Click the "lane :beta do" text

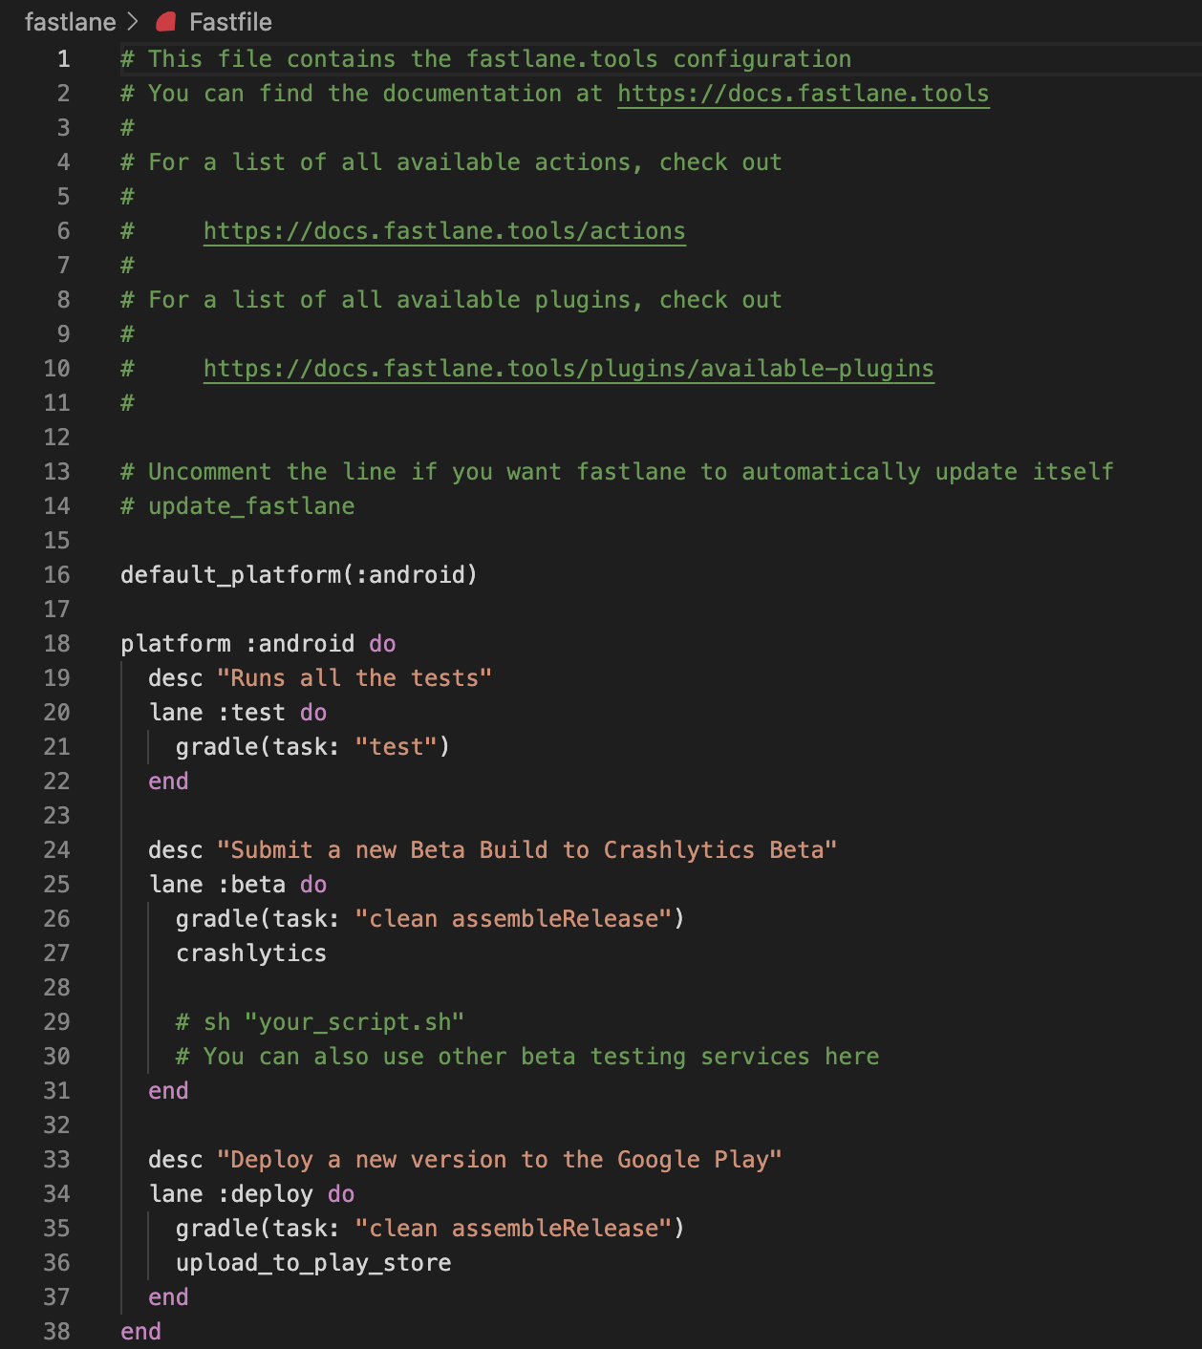click(238, 885)
